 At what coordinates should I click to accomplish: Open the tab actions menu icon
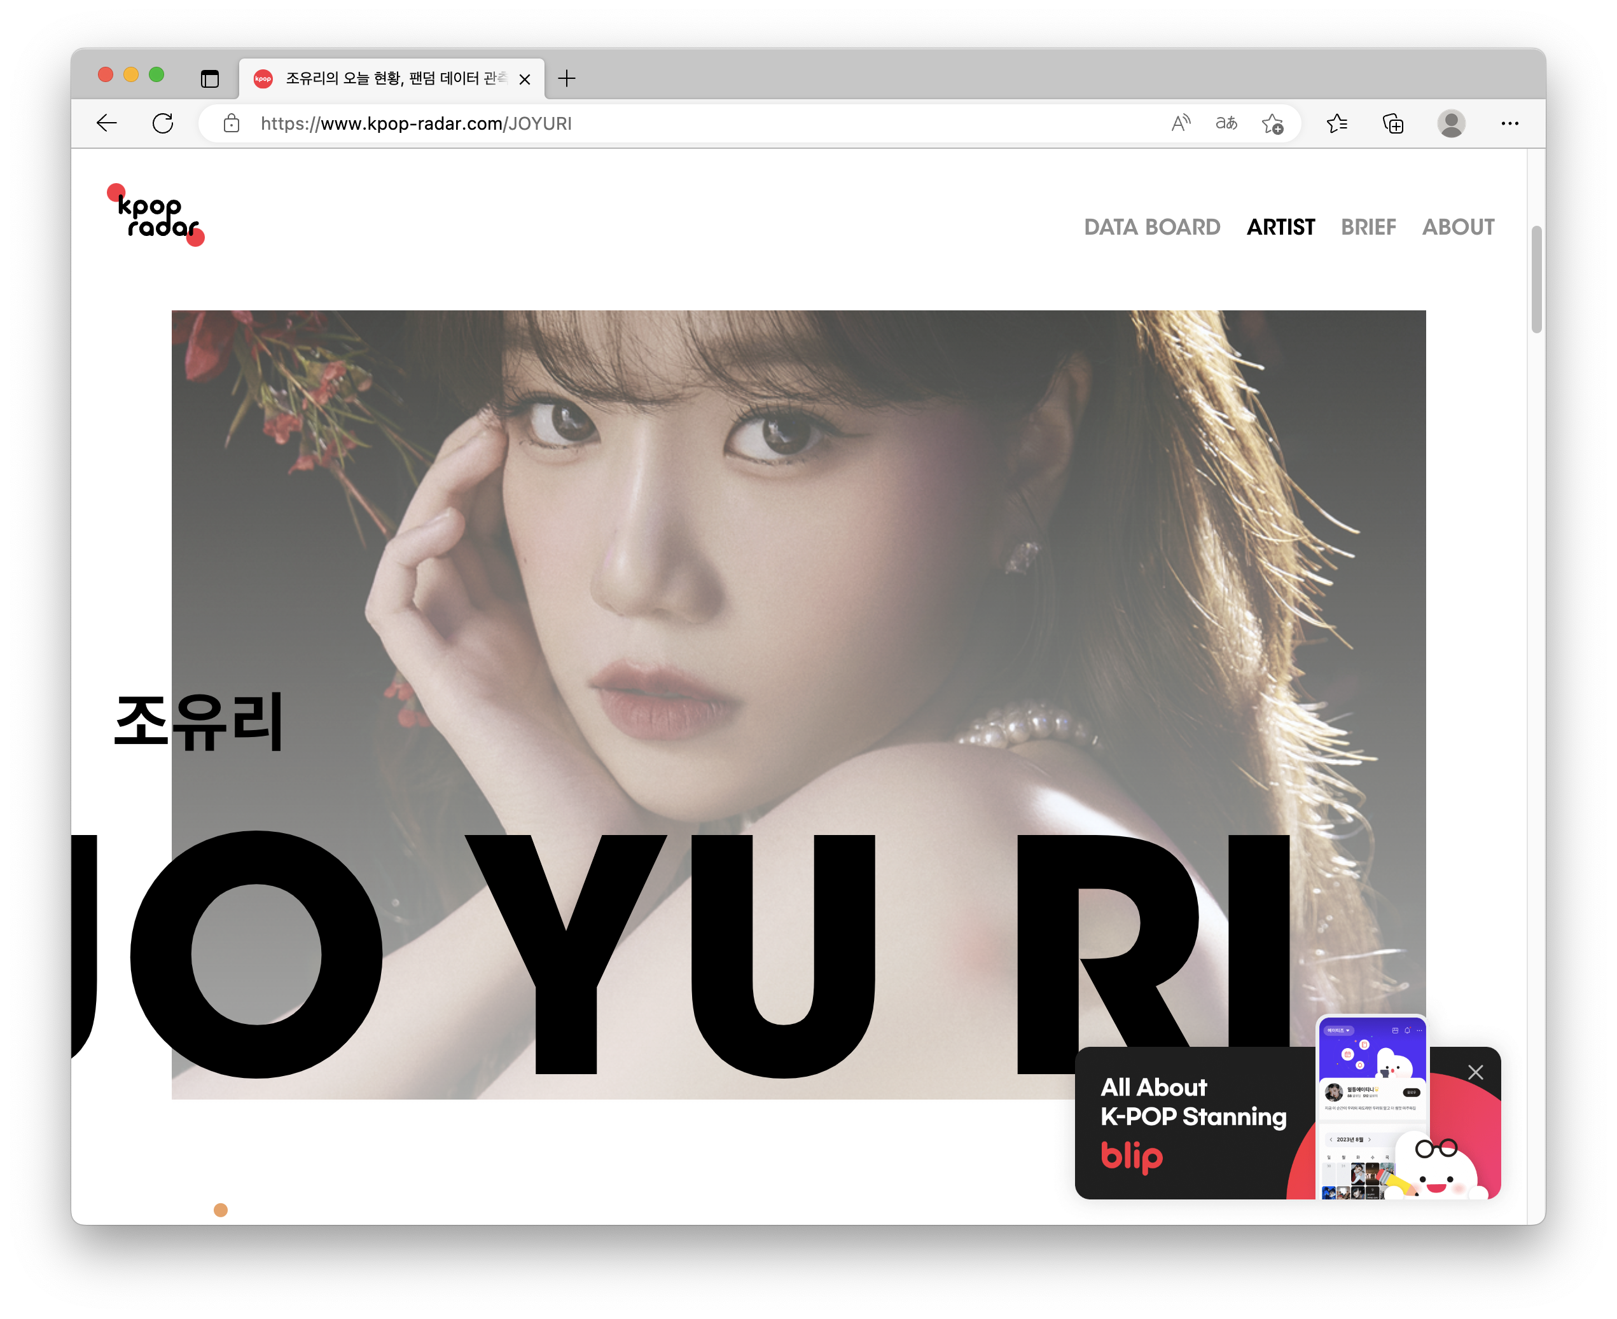[x=210, y=78]
